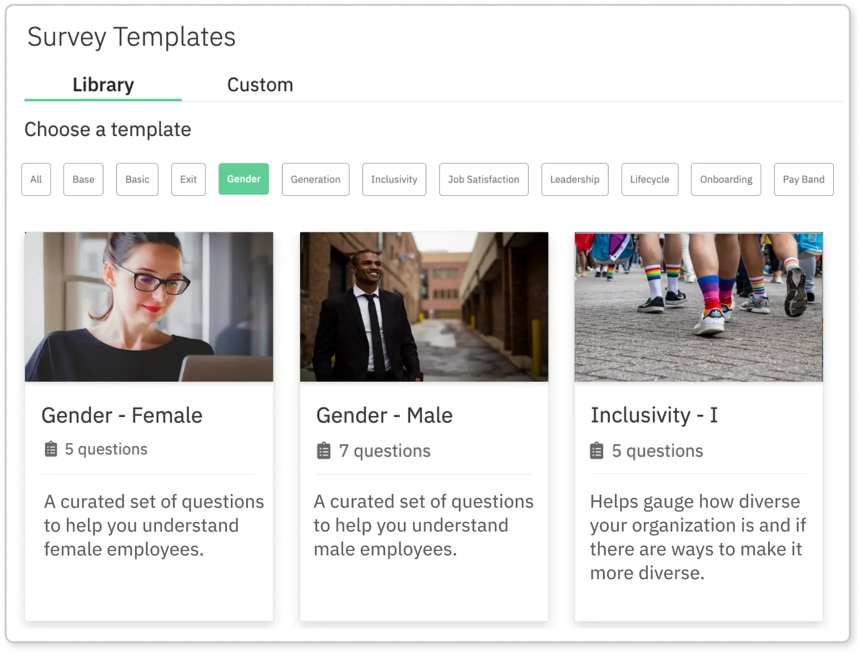The width and height of the screenshot is (860, 653).
Task: Choose the Basic category filter
Action: click(x=137, y=179)
